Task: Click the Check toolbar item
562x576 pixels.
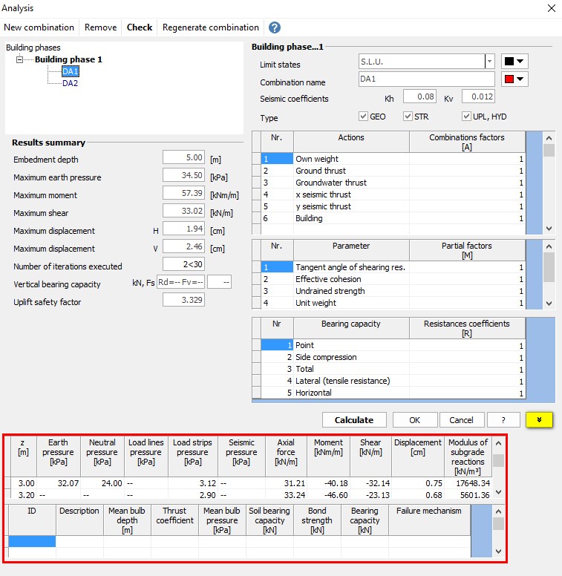Action: (140, 27)
